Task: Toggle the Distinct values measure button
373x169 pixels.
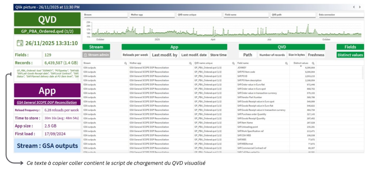Action: point(350,55)
